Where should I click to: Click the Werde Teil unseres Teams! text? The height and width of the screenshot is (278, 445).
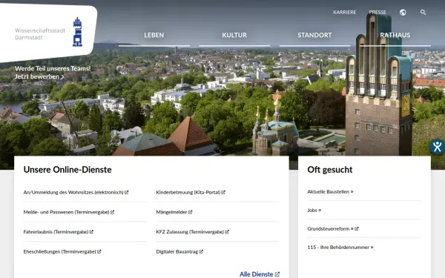(53, 68)
